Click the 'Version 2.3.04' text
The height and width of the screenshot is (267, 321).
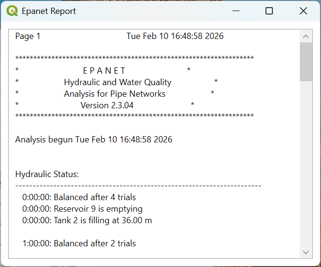point(107,105)
